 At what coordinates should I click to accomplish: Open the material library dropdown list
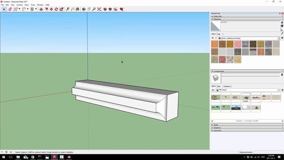pos(278,38)
